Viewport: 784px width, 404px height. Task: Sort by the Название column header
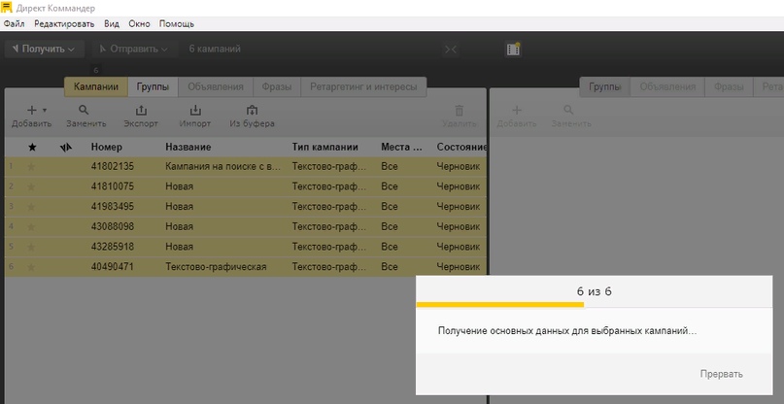tap(188, 147)
